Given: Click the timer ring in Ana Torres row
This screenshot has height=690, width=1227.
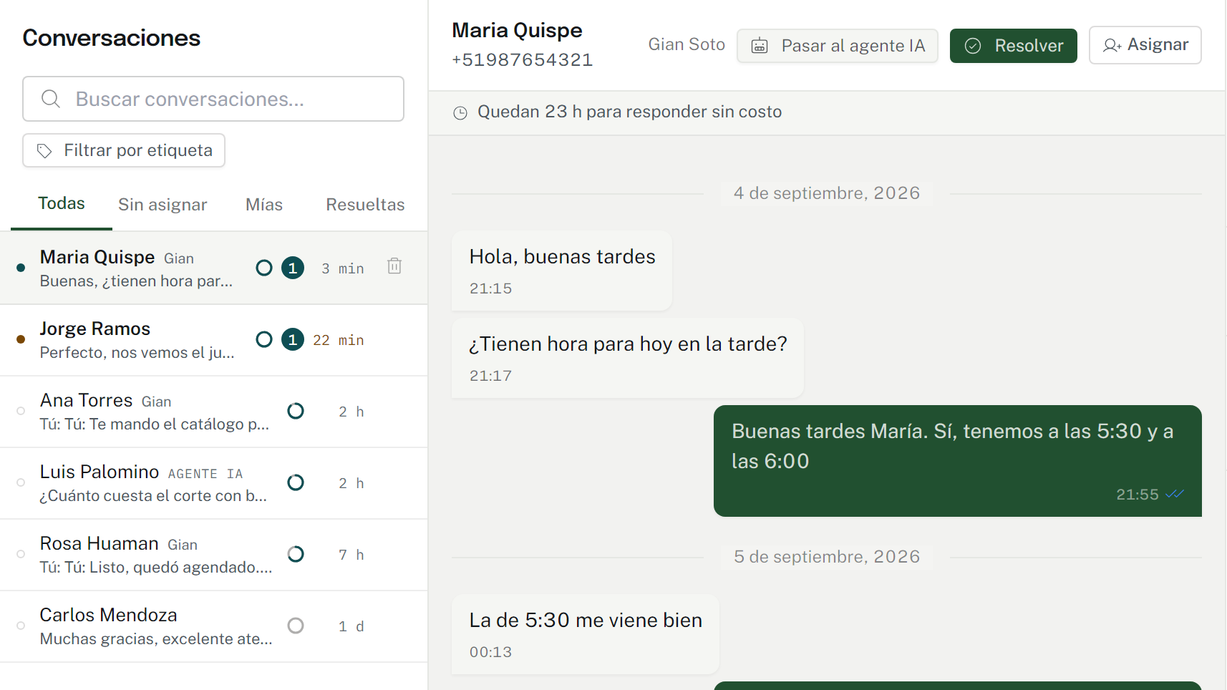Looking at the screenshot, I should pos(296,411).
